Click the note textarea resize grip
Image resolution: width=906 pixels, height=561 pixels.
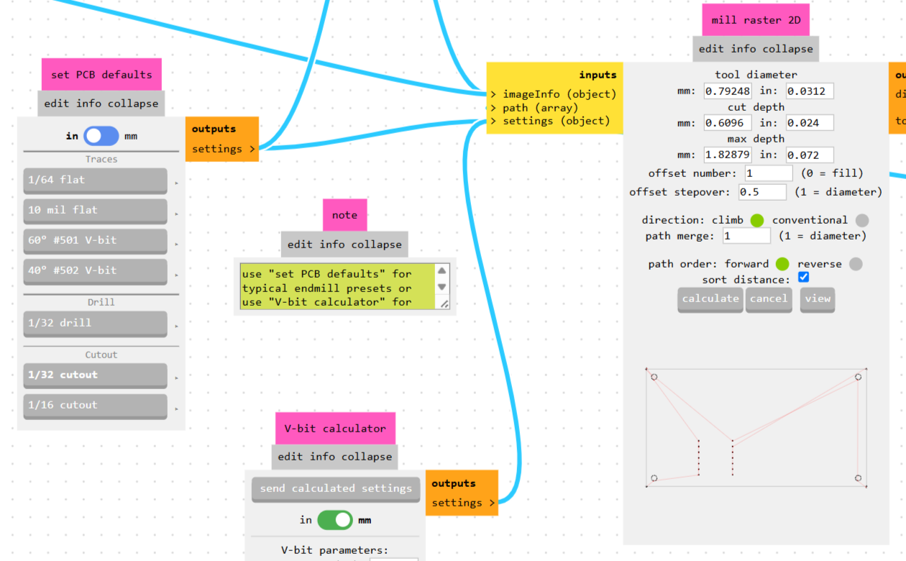[444, 304]
